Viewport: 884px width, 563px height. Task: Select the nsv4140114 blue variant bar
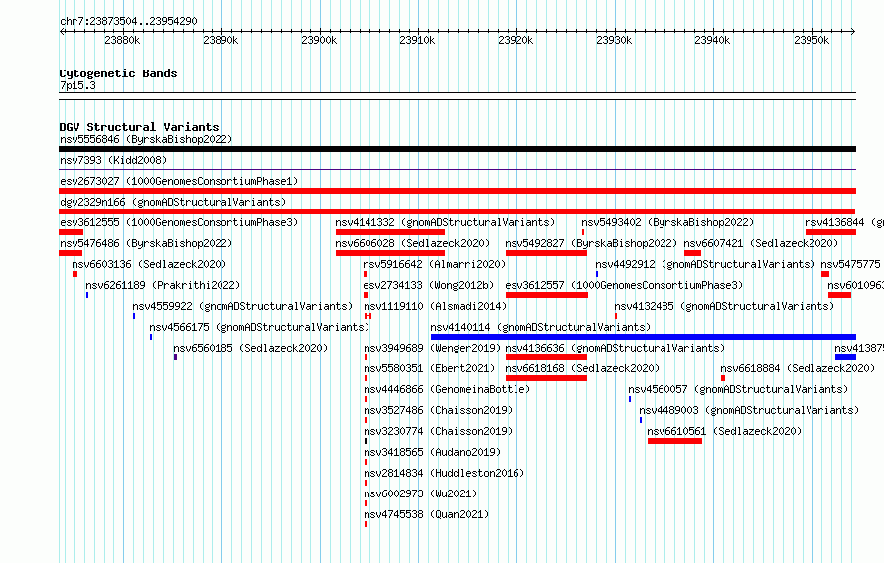click(644, 337)
